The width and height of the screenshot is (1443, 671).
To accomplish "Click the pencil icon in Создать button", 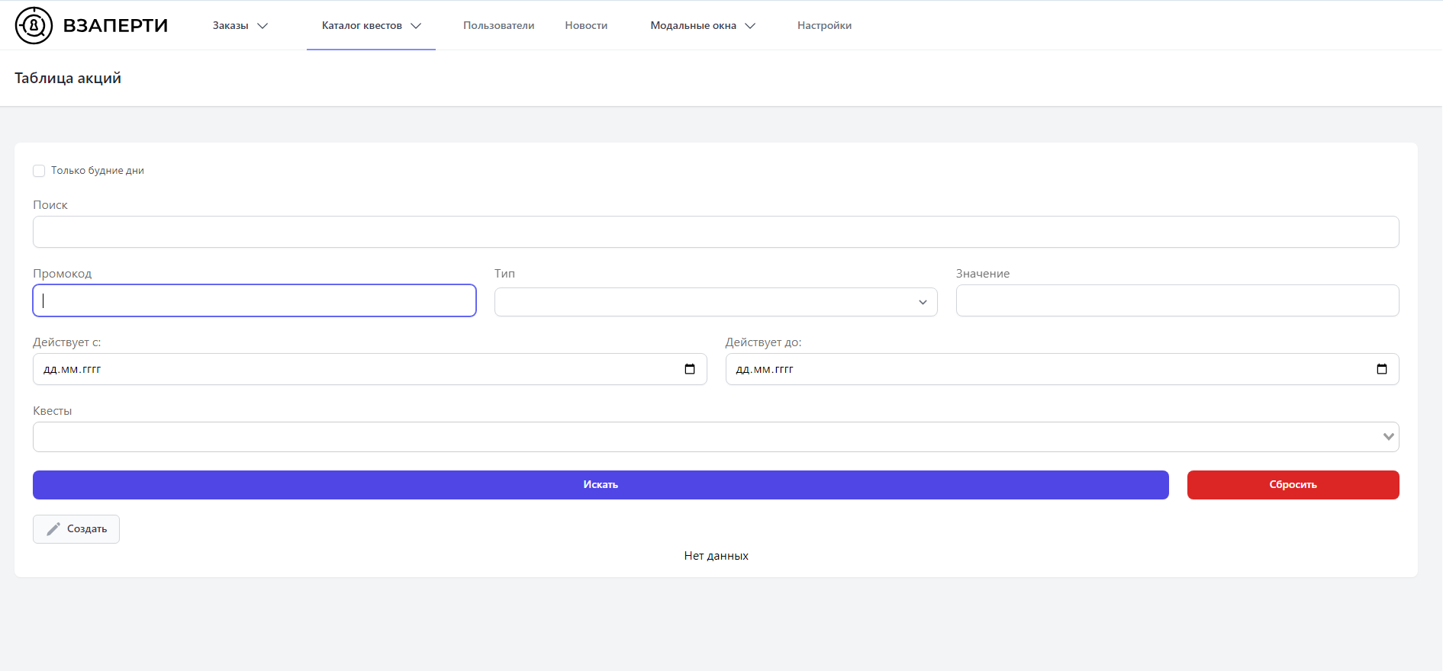I will (x=53, y=529).
